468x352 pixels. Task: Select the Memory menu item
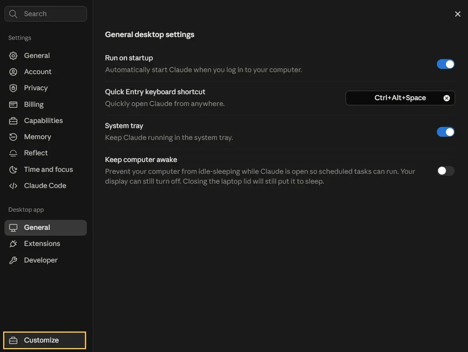45,137
